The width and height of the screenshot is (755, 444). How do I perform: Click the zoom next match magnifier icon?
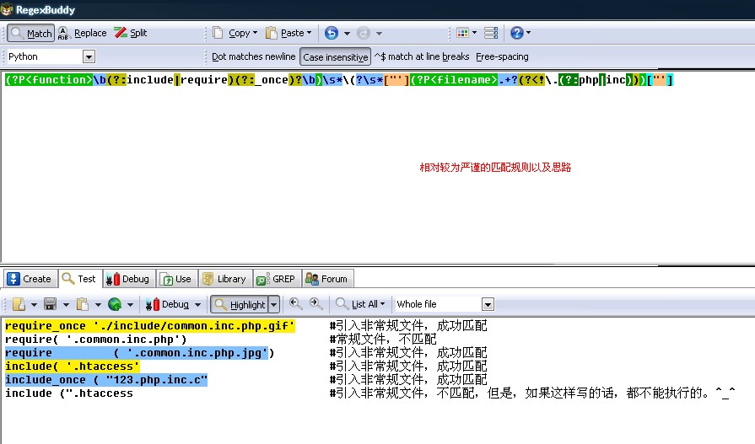pos(315,304)
